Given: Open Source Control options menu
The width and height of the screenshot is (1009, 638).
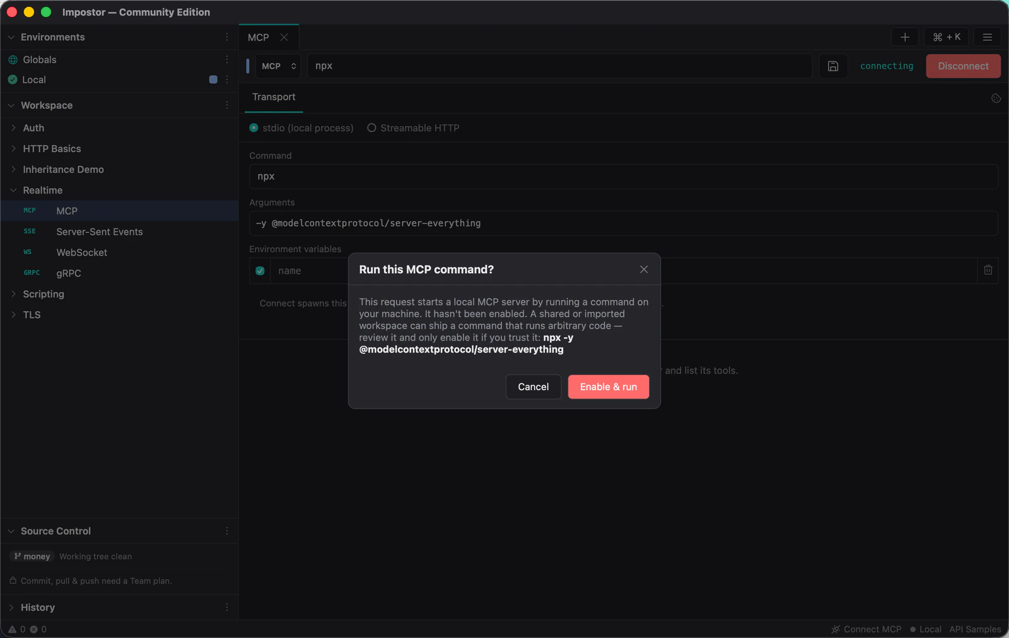Looking at the screenshot, I should [x=227, y=531].
